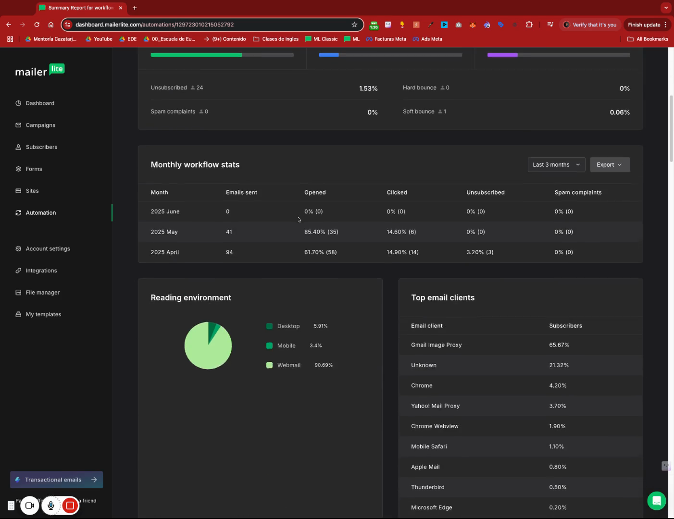Close the Summary Report tab
This screenshot has width=674, height=519.
pyautogui.click(x=121, y=8)
